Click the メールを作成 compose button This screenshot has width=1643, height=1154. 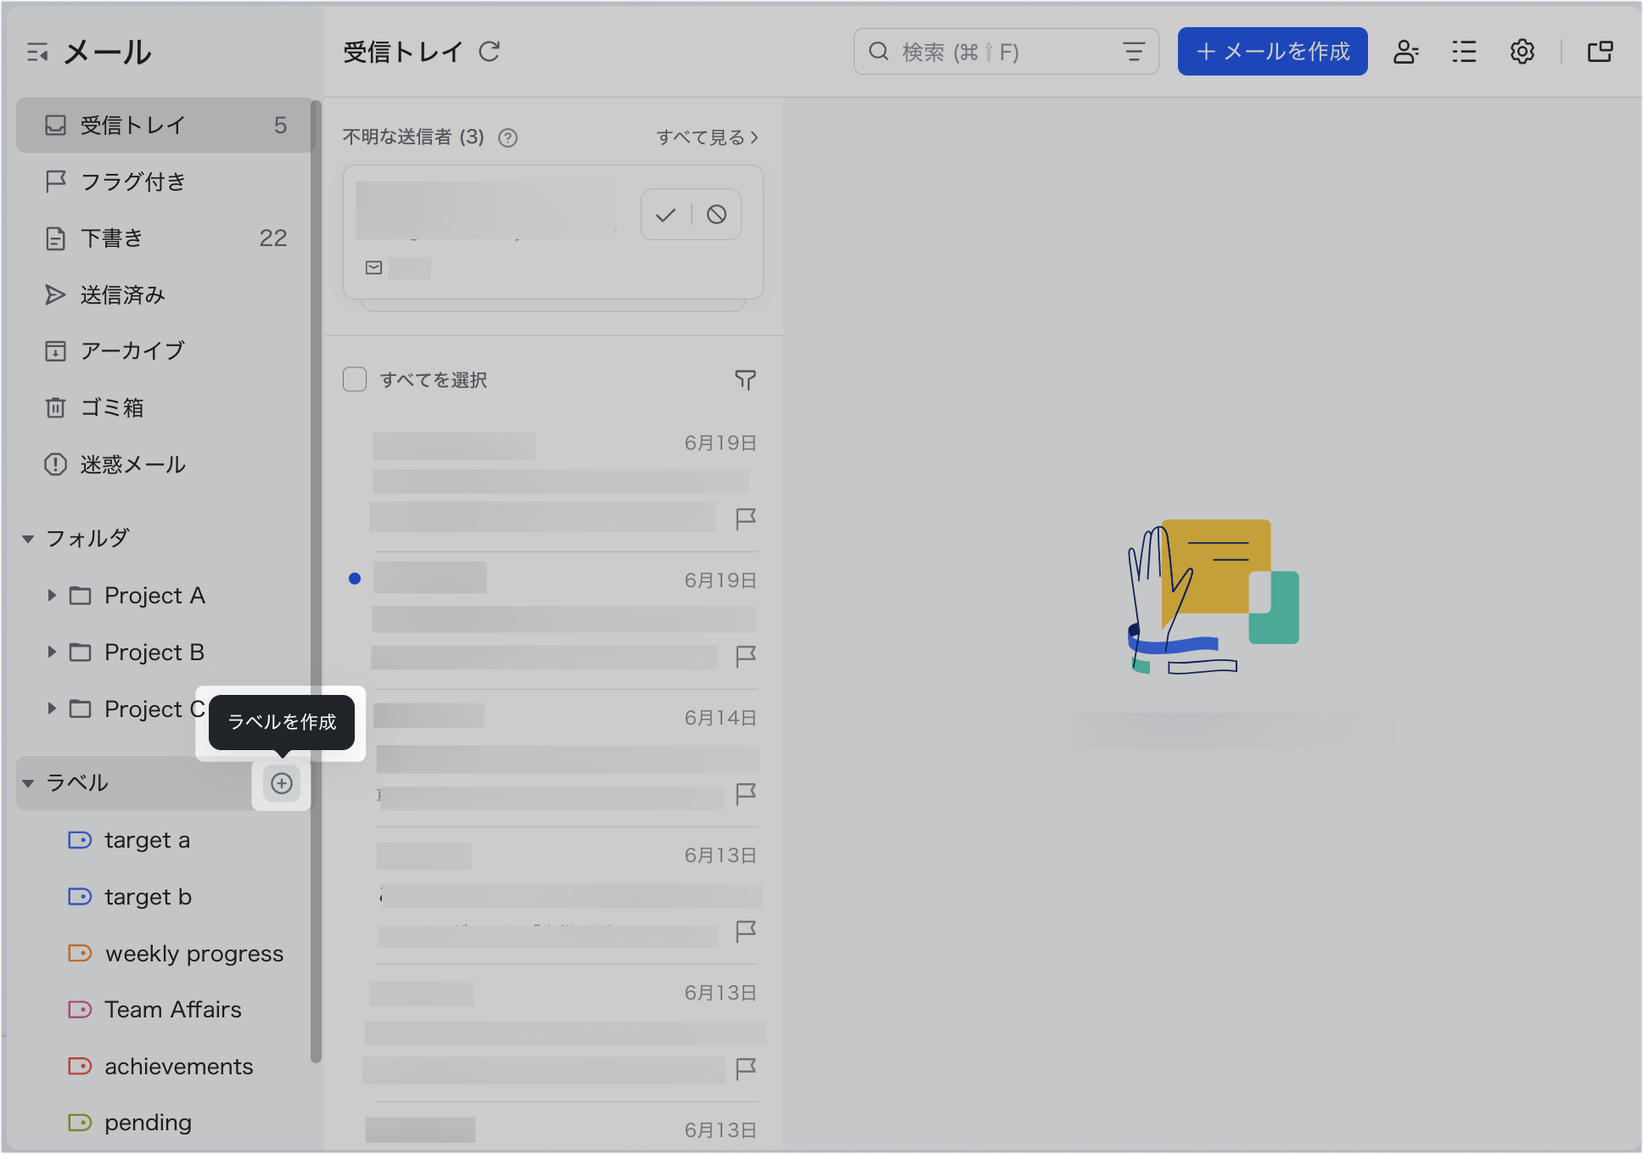(1272, 52)
